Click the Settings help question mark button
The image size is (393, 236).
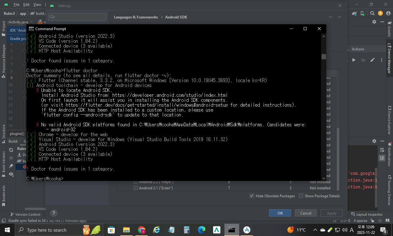(53, 213)
